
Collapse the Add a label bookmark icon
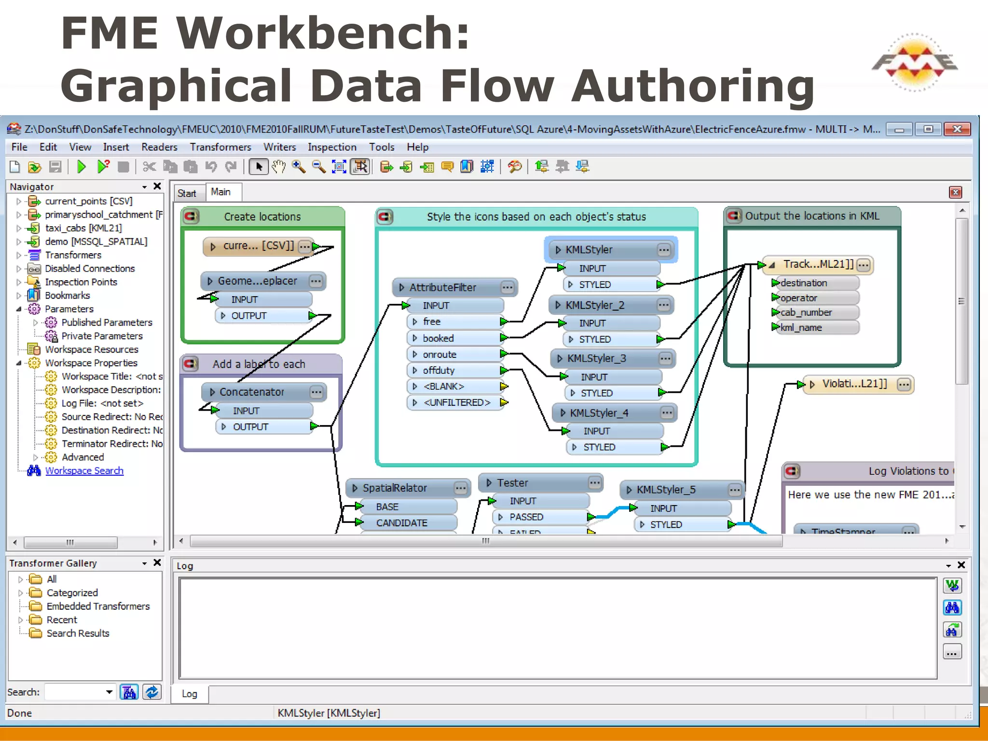(190, 364)
